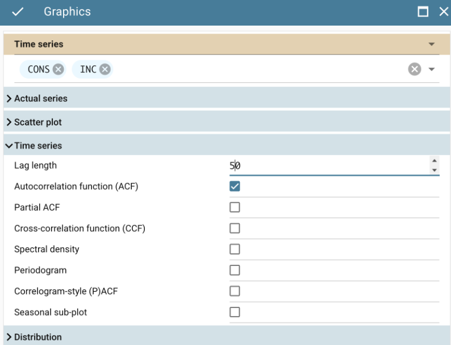The image size is (451, 345).
Task: Tick the Spectral density checkbox
Action: point(235,249)
